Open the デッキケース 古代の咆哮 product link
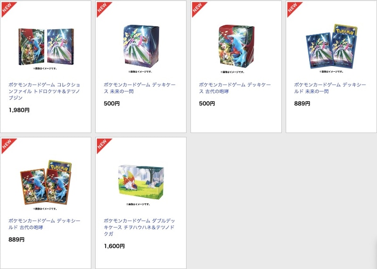 (235, 88)
